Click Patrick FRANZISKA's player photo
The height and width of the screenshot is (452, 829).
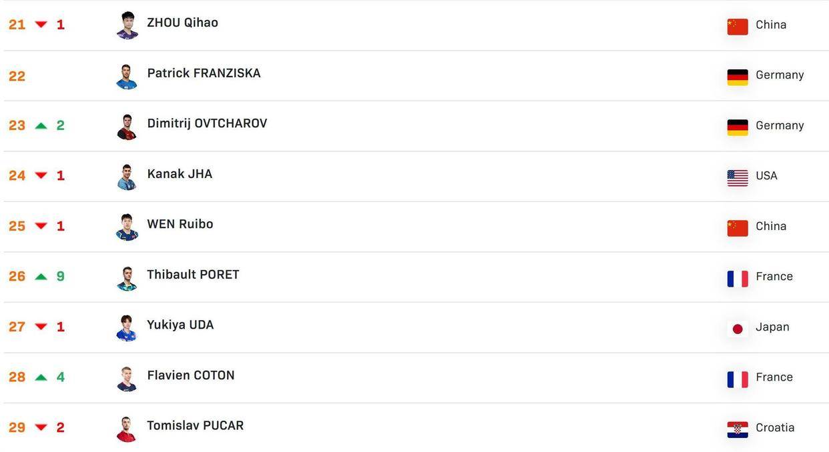(127, 76)
